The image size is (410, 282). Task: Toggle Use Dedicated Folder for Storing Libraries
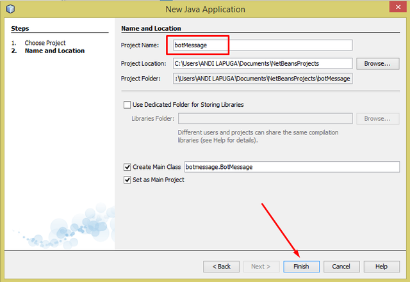click(127, 105)
